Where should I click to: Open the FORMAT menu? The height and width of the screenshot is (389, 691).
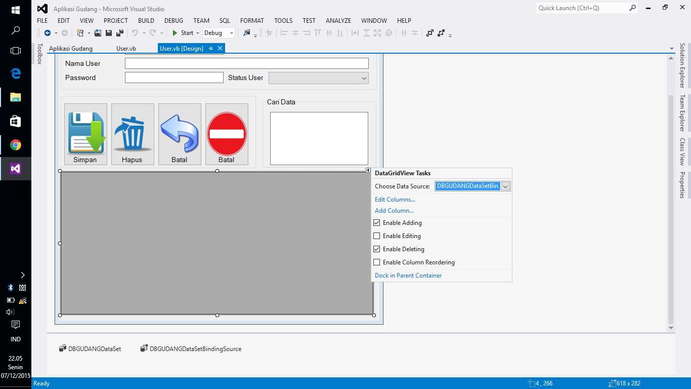[252, 21]
